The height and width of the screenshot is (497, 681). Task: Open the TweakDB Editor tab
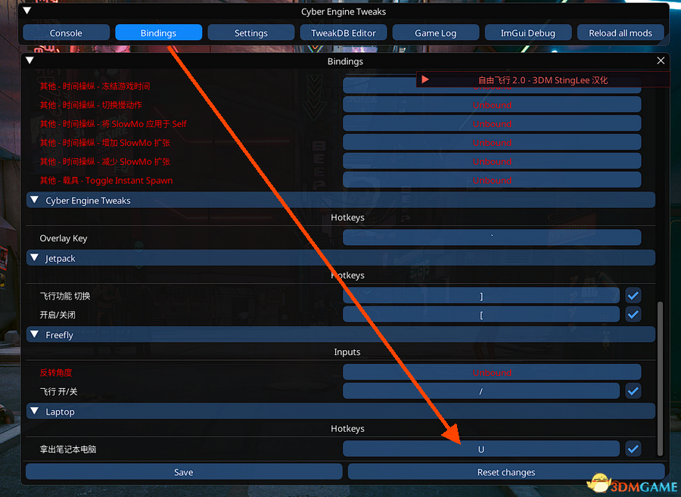click(344, 33)
